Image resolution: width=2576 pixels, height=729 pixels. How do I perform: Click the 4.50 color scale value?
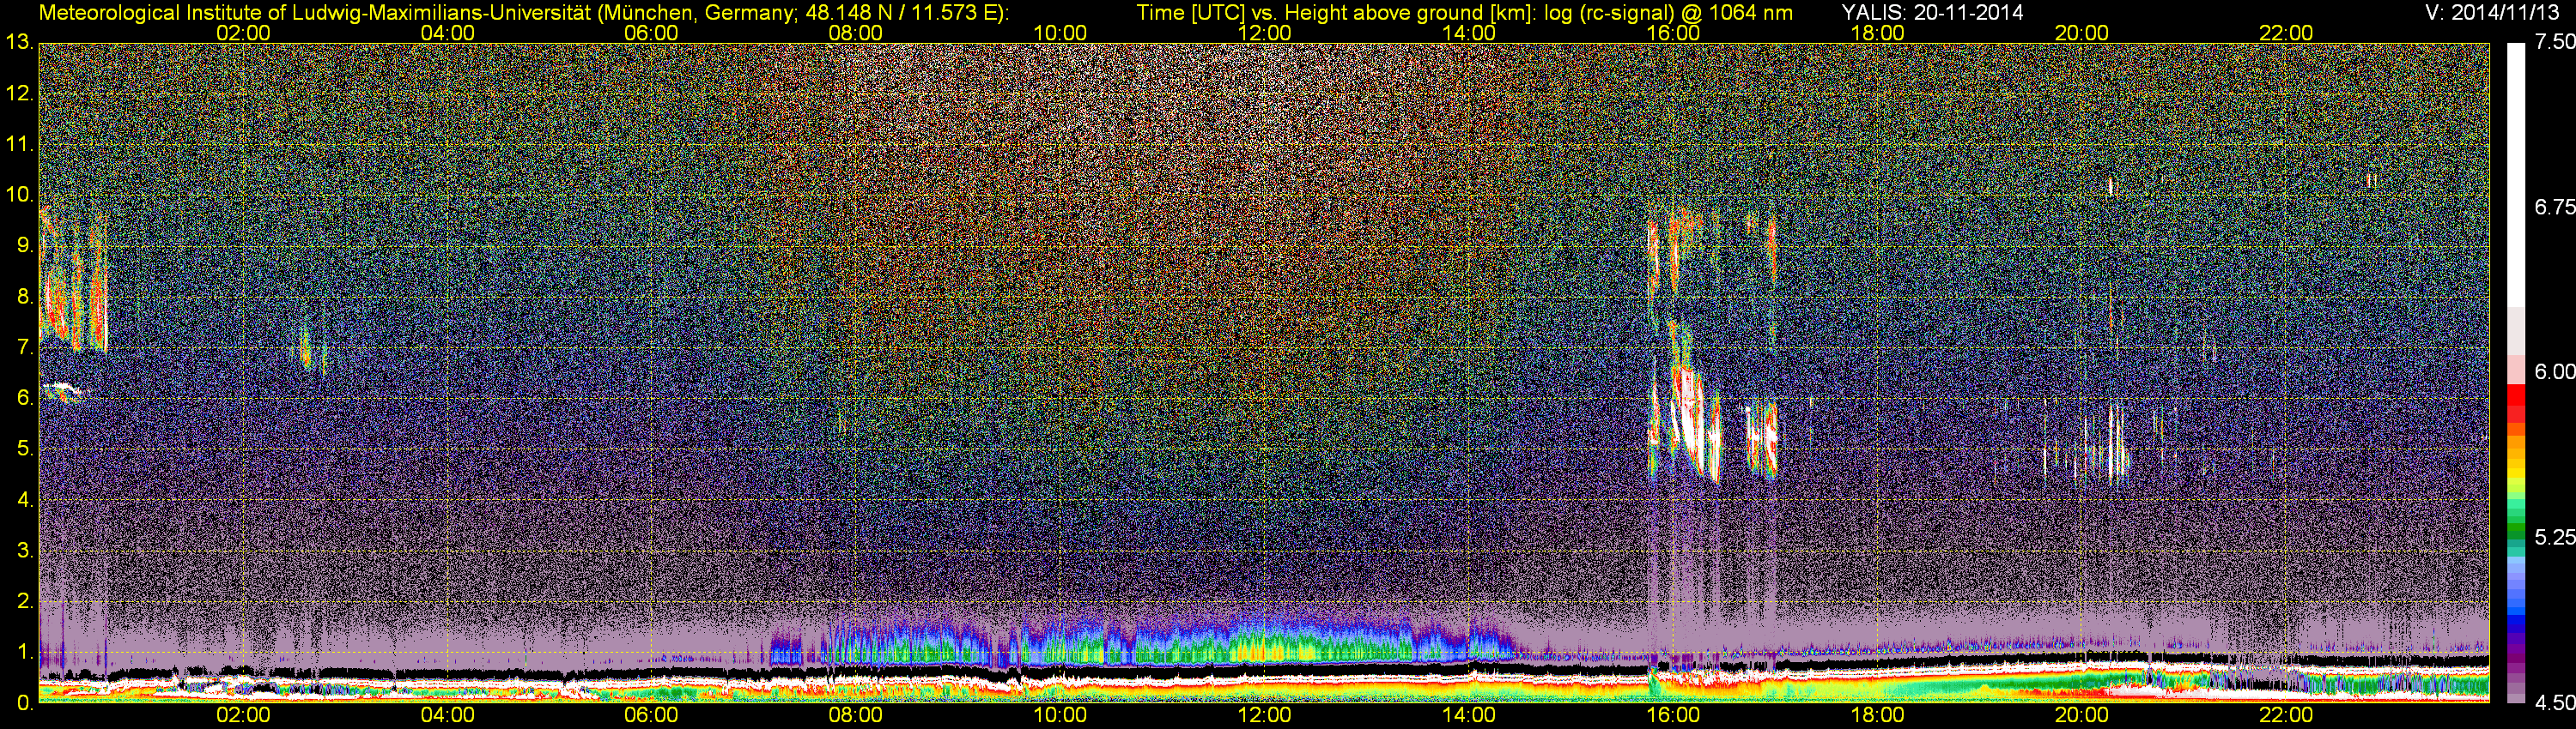[2555, 703]
